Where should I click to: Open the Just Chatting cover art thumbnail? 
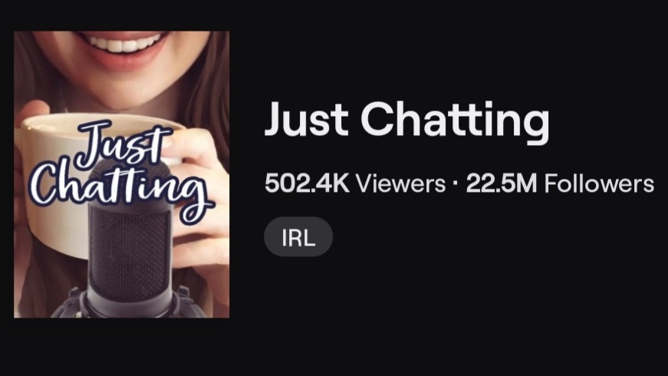(121, 174)
